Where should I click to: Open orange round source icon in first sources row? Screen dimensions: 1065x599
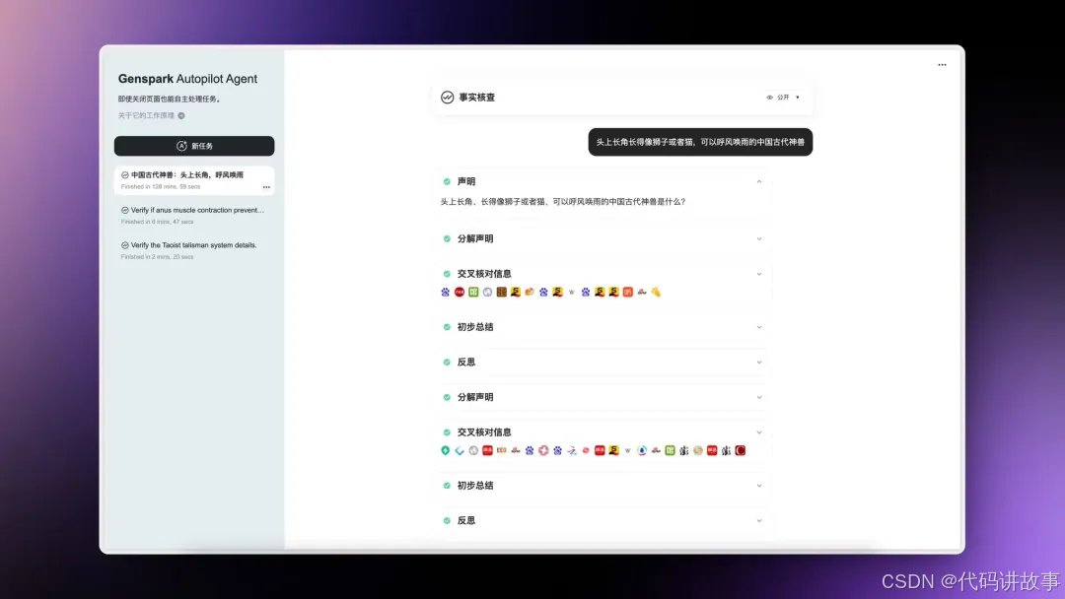530,292
